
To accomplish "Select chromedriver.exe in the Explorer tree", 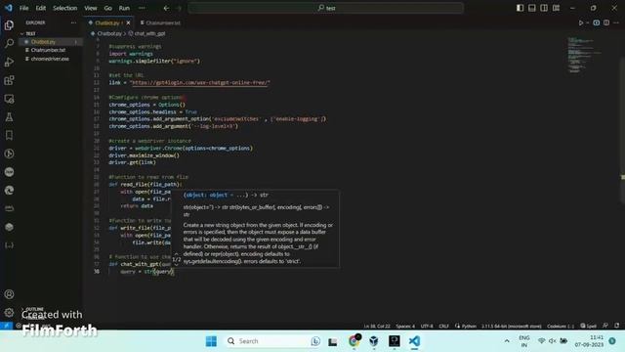I will (50, 59).
